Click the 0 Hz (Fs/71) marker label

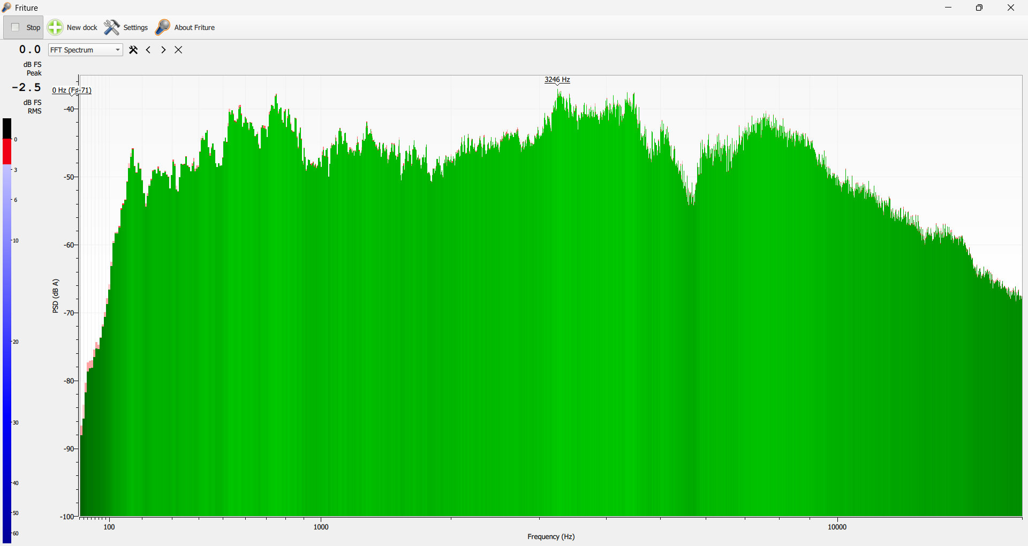(x=72, y=90)
